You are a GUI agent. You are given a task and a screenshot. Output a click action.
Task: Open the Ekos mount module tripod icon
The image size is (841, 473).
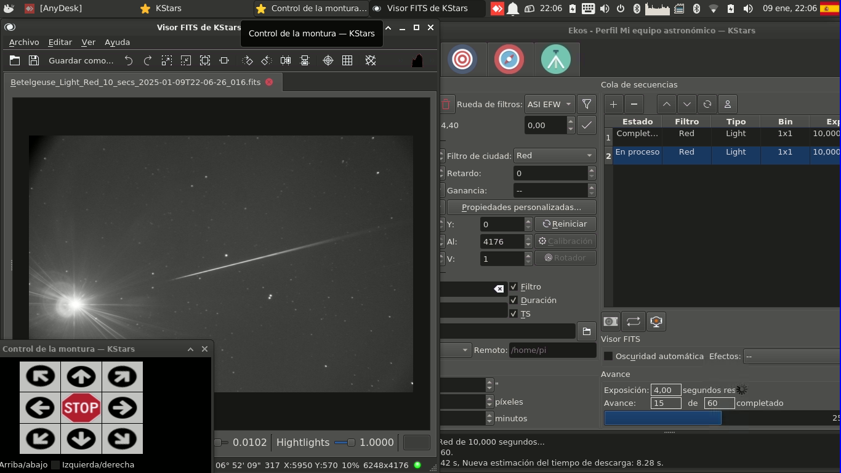click(556, 59)
